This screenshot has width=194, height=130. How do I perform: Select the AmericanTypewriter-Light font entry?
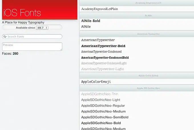click(x=103, y=69)
